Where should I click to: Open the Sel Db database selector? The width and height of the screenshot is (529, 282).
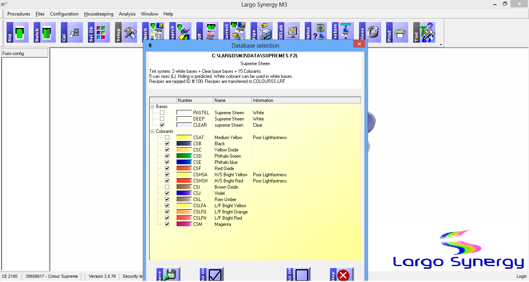96,33
